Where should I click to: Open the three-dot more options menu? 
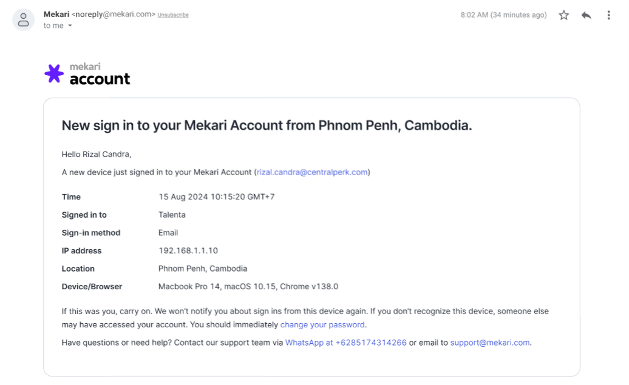(608, 15)
